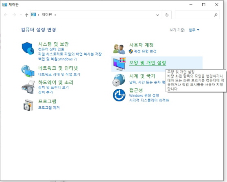The width and height of the screenshot is (227, 182).
Task: Open the 시계 및 국가 clock globe icon
Action: (119, 80)
